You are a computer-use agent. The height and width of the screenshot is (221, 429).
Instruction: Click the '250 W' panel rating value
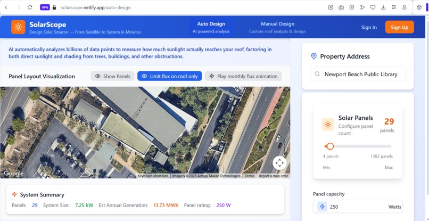pyautogui.click(x=224, y=205)
